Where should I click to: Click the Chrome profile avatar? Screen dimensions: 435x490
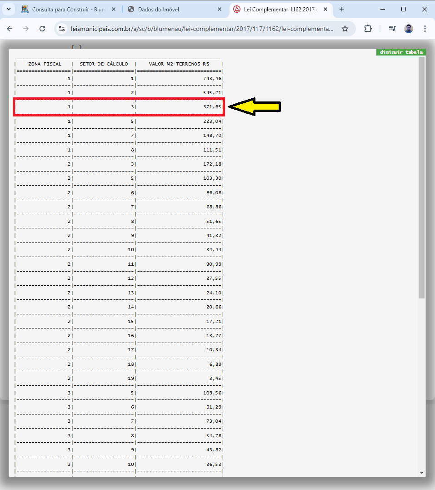point(409,29)
